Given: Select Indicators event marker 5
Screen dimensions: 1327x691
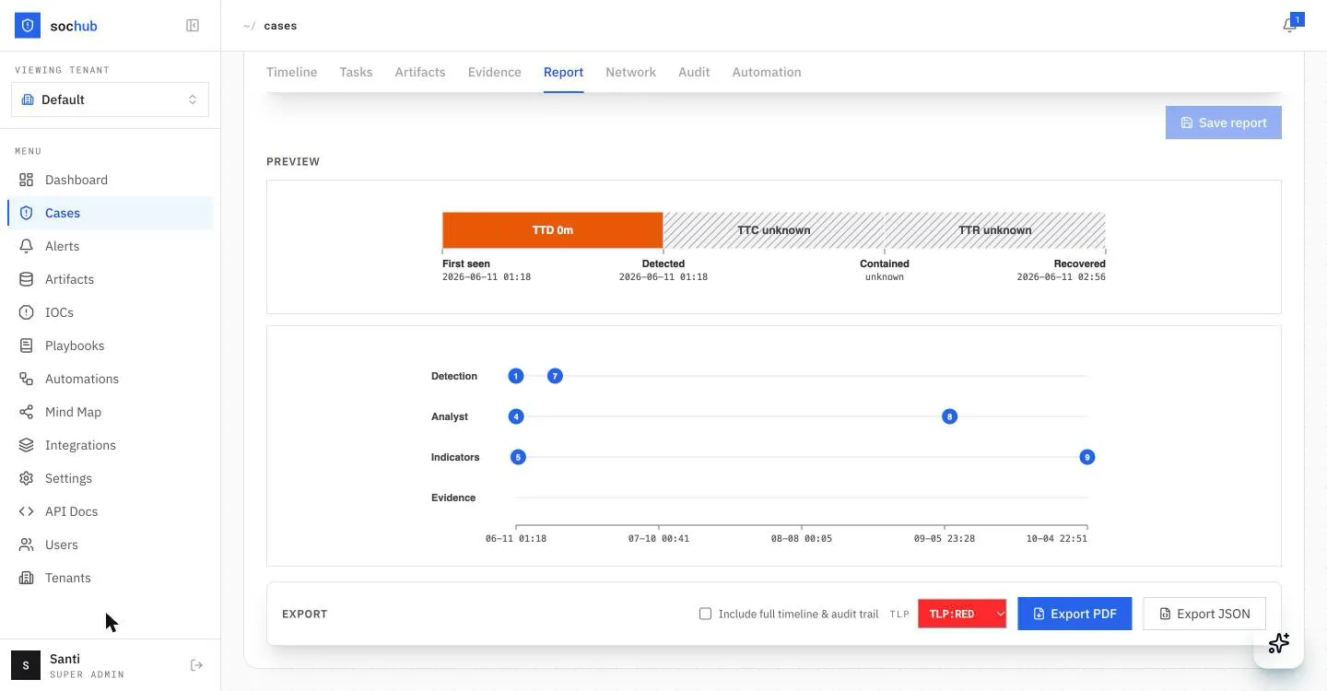Looking at the screenshot, I should pyautogui.click(x=518, y=457).
